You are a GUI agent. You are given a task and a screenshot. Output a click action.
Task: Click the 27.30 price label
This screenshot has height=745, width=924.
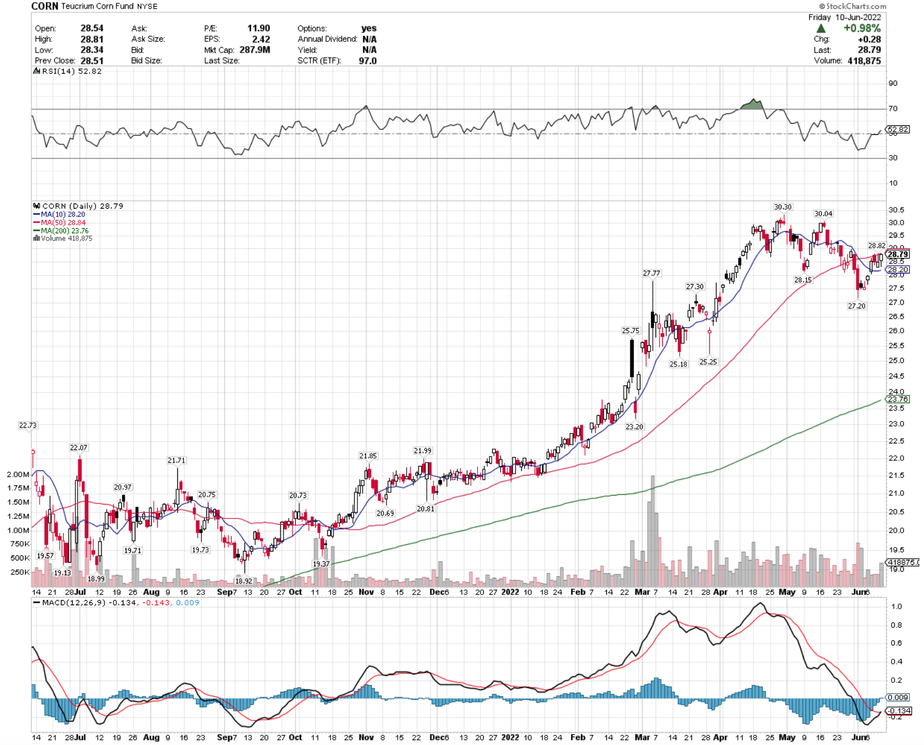click(x=695, y=286)
